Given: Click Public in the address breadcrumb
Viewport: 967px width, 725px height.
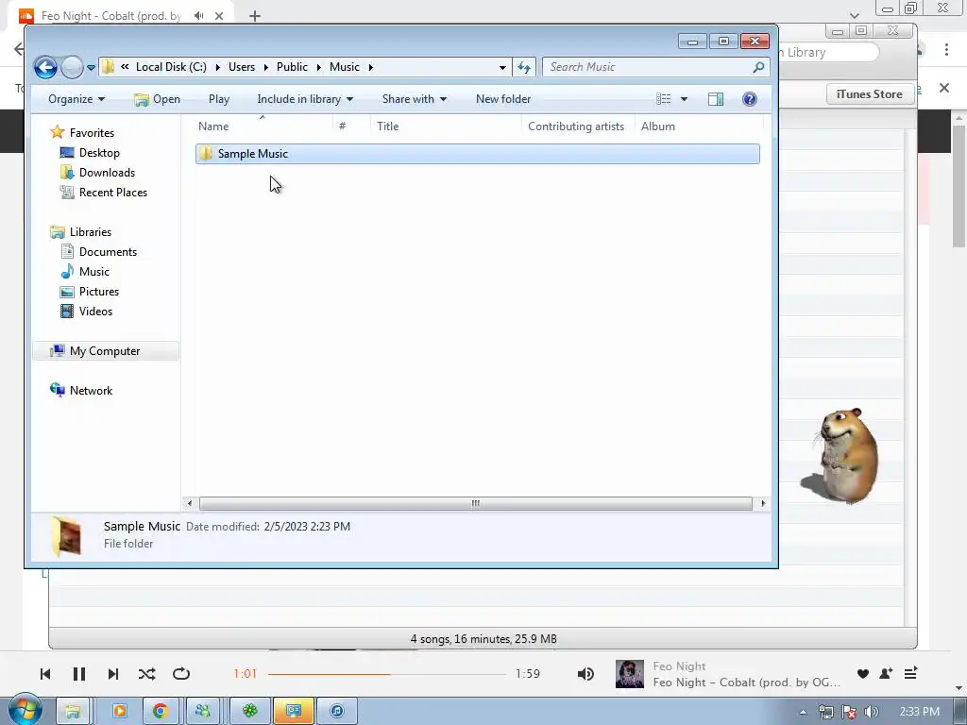Looking at the screenshot, I should pyautogui.click(x=292, y=67).
